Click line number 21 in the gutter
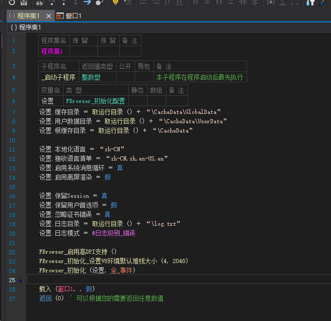The height and width of the screenshot is (321, 331). click(12, 243)
